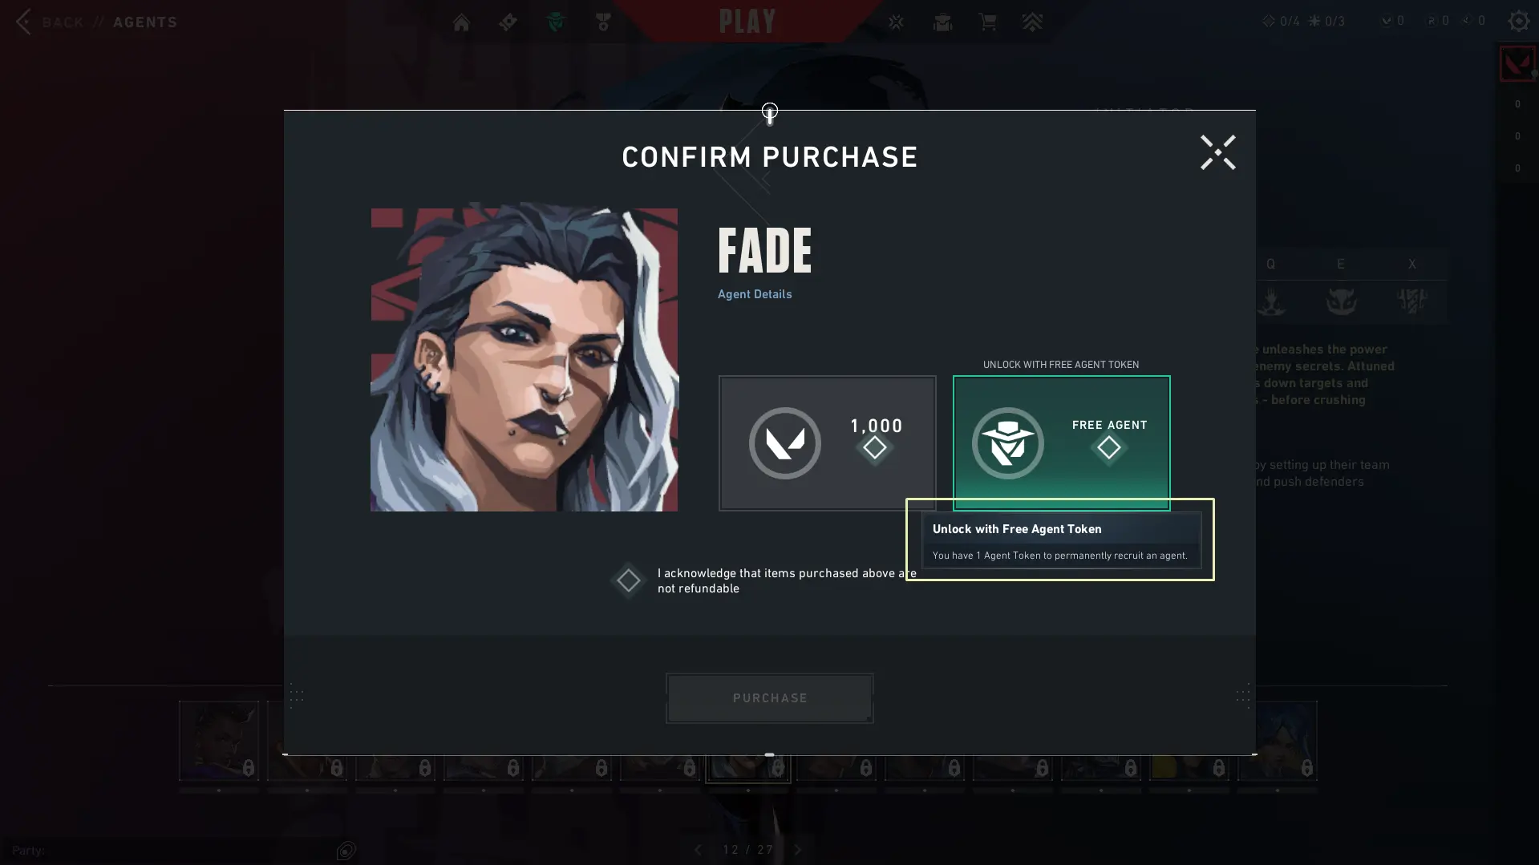Click the Purchase button
The width and height of the screenshot is (1539, 865).
pyautogui.click(x=769, y=697)
